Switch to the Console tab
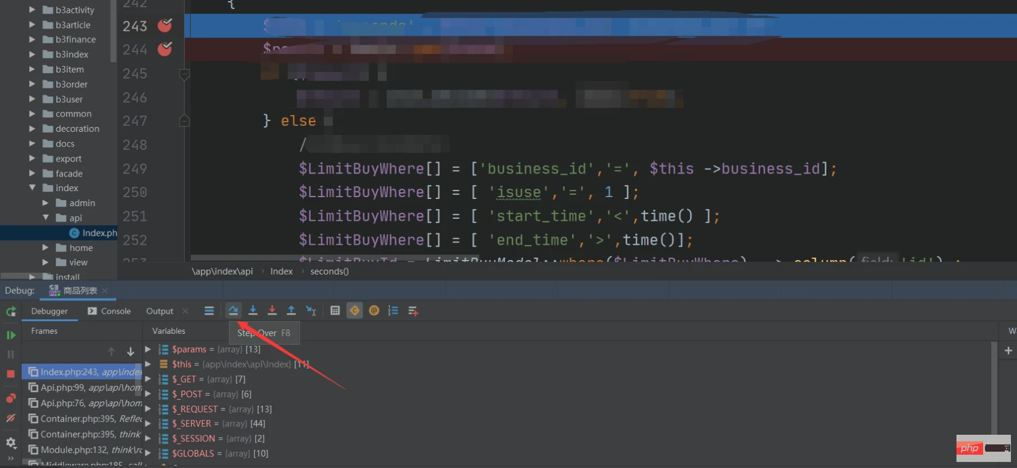This screenshot has width=1017, height=468. pyautogui.click(x=110, y=311)
